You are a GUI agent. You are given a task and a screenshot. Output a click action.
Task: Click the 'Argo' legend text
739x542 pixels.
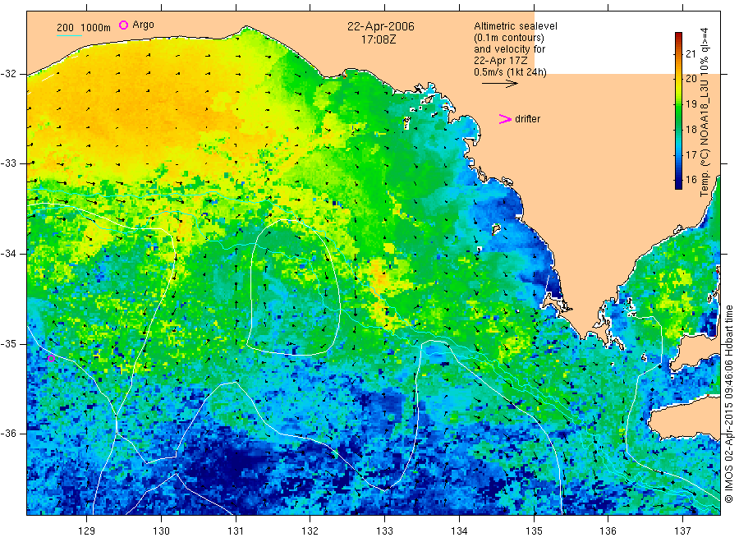tap(143, 25)
